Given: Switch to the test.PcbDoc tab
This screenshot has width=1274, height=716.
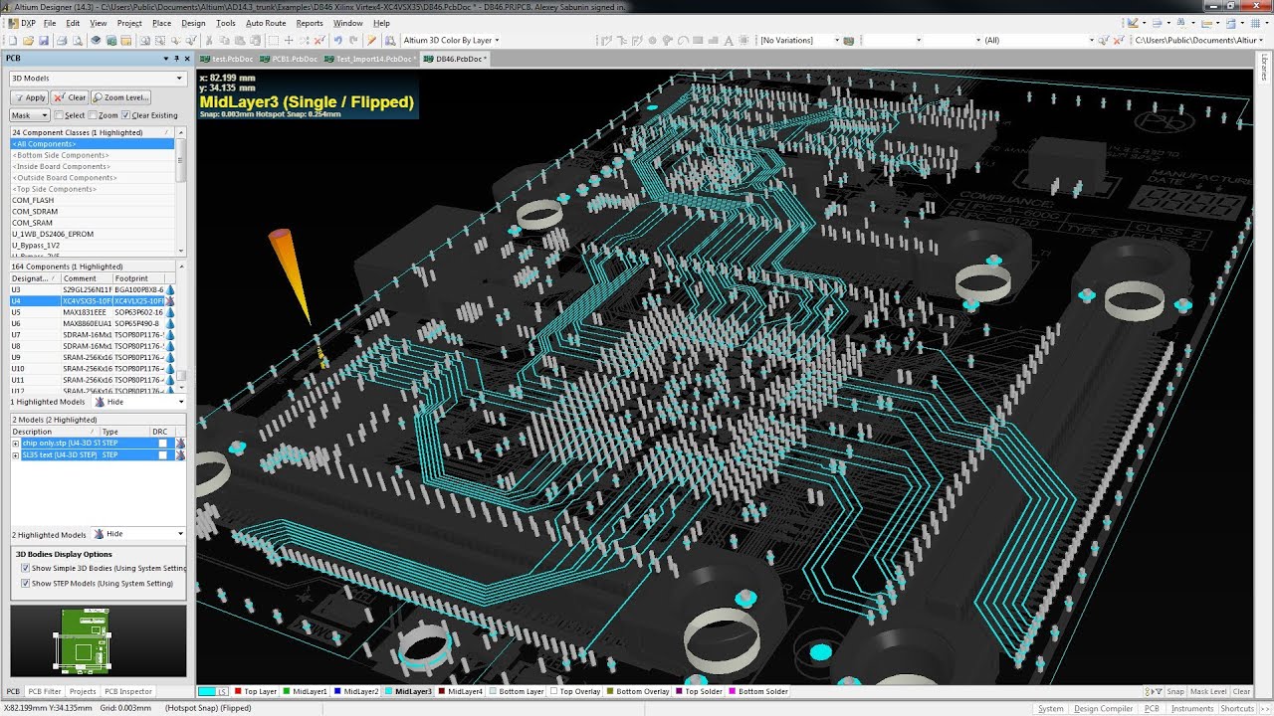Looking at the screenshot, I should pyautogui.click(x=226, y=59).
